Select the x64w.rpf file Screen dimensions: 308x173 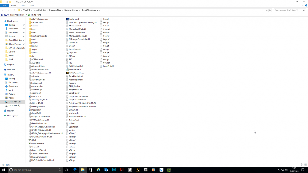pyautogui.click(x=105, y=63)
